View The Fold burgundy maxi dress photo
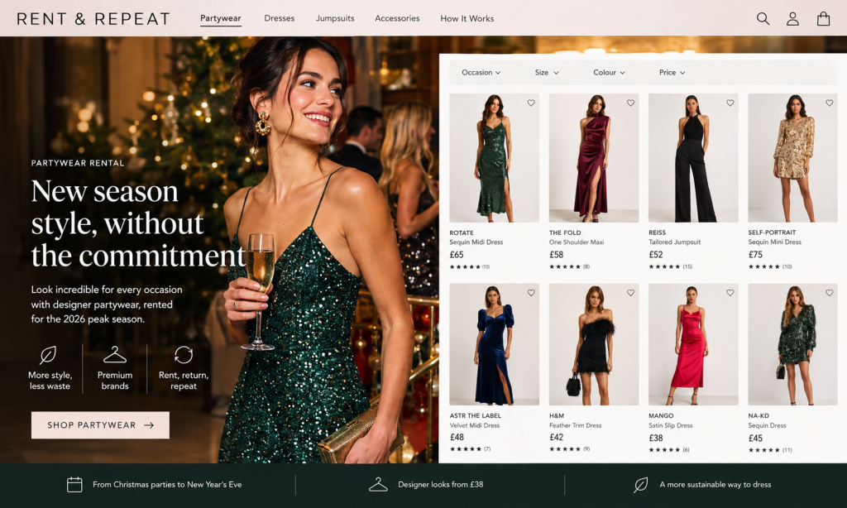Image resolution: width=847 pixels, height=508 pixels. [594, 158]
